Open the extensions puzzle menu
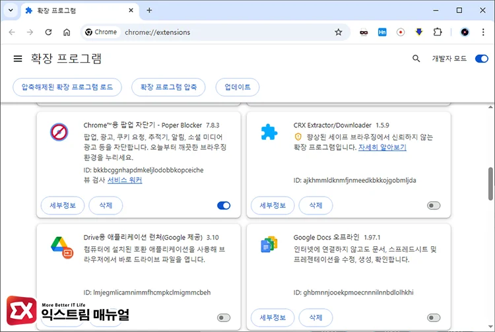 (438, 32)
